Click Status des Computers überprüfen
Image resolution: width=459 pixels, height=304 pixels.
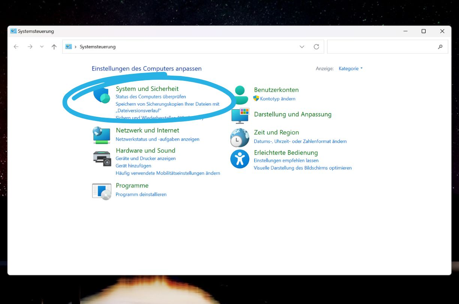pyautogui.click(x=151, y=97)
